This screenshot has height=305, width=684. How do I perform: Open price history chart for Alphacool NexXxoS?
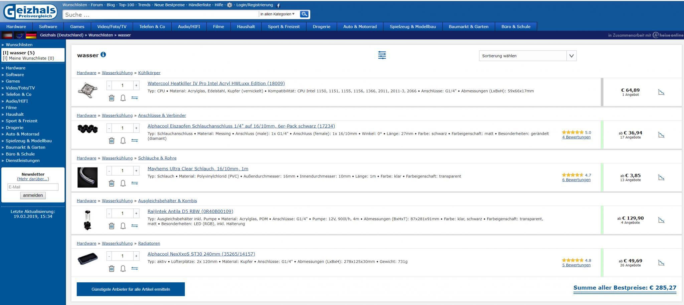661,263
